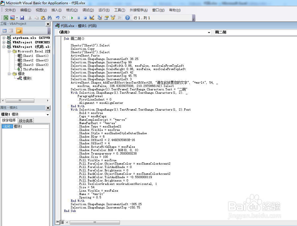The width and height of the screenshot is (297, 226).
Task: Switch to 按分类序 properties tab
Action: click(26, 121)
